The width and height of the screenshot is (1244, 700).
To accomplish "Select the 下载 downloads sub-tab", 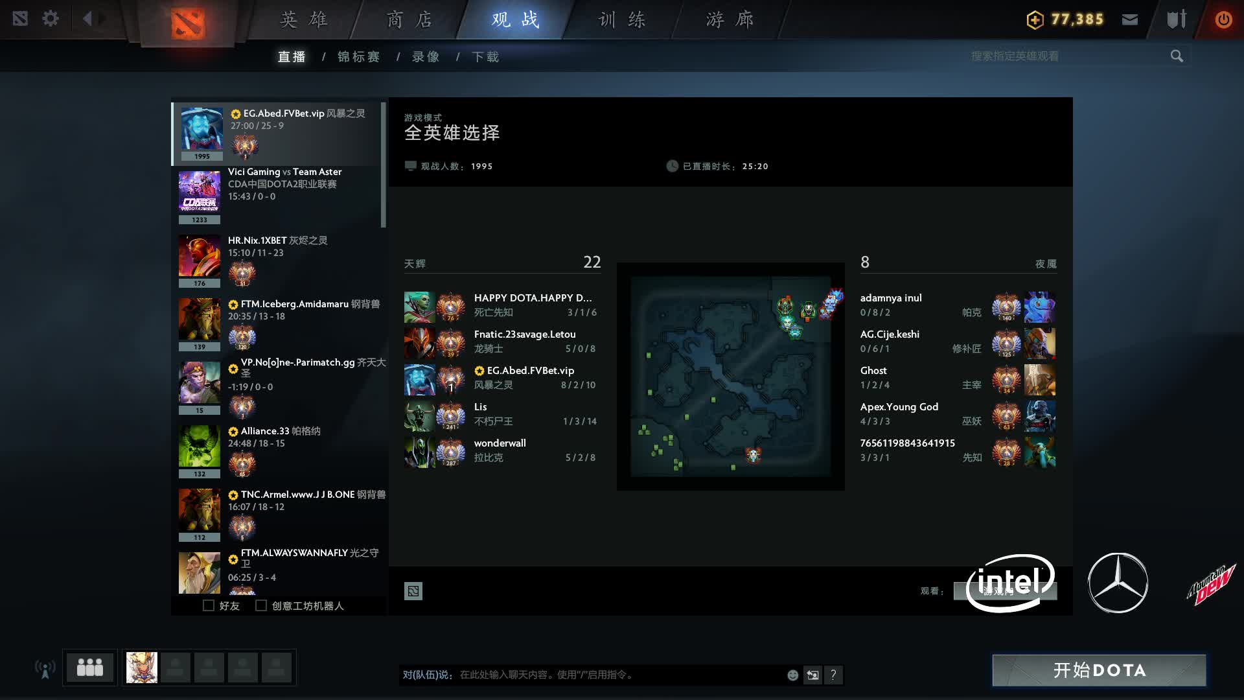I will [485, 57].
